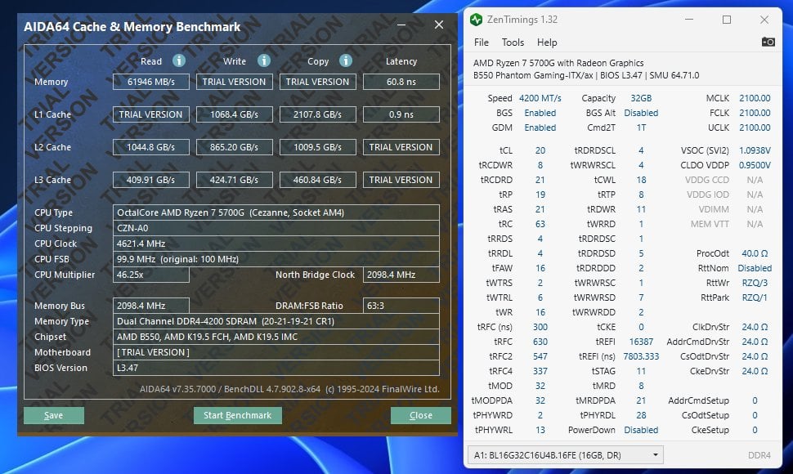793x474 pixels.
Task: Click ProcOdt value 40.0 Ω
Action: [755, 253]
